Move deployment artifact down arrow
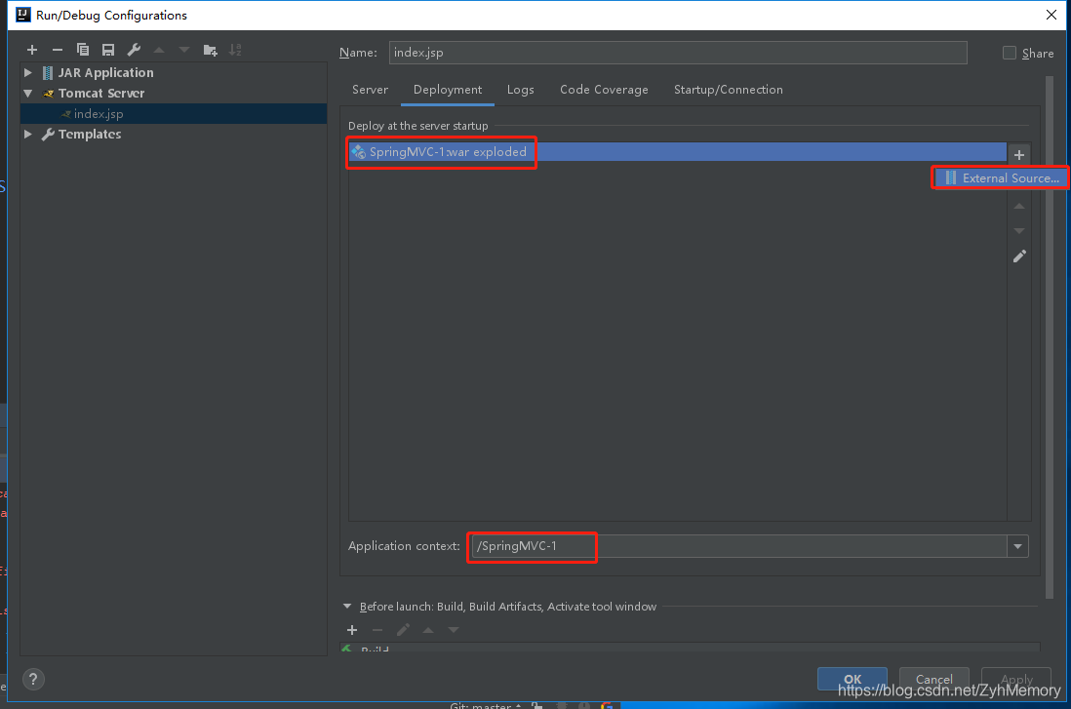1071x709 pixels. click(1019, 231)
